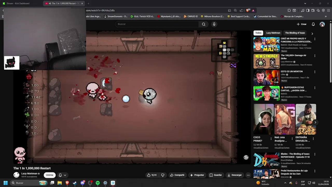
Task: Open a new browser tab with plus
Action: click(x=88, y=3)
